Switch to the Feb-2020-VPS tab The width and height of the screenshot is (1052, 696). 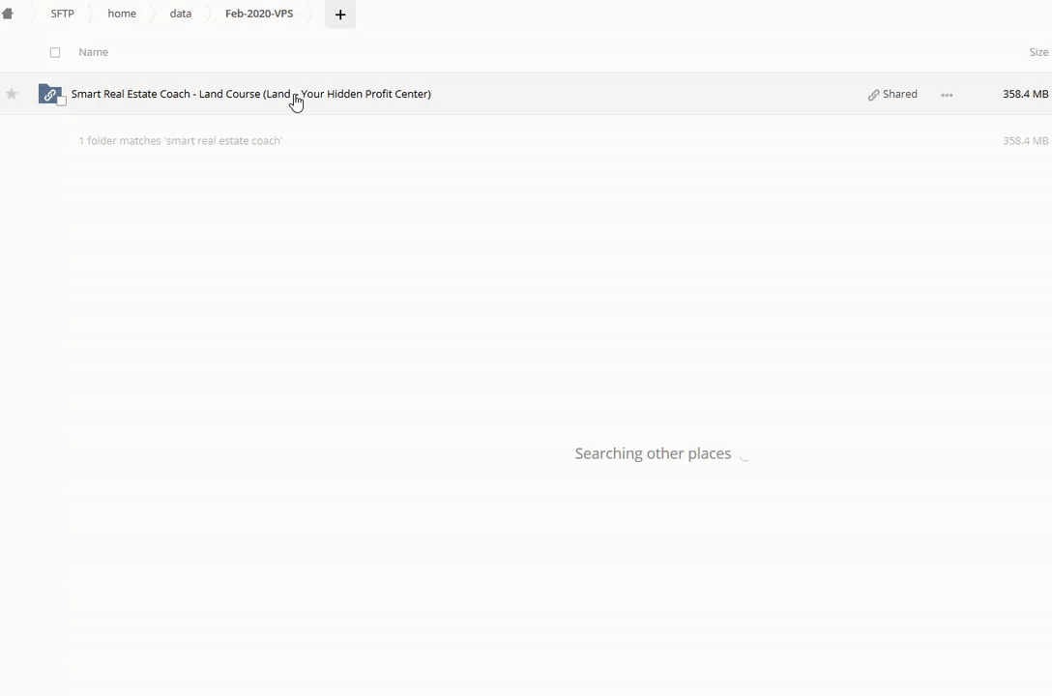259,14
